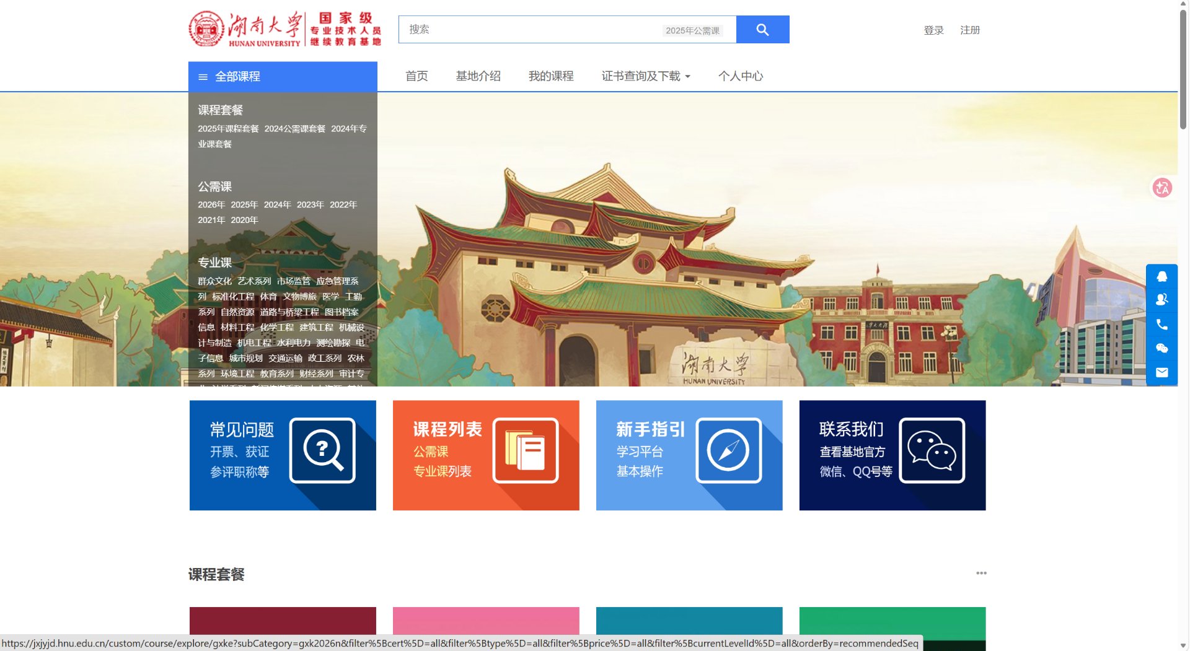Screen dimensions: 1190x651
Task: Open the 自然资源 category
Action: [x=237, y=312]
